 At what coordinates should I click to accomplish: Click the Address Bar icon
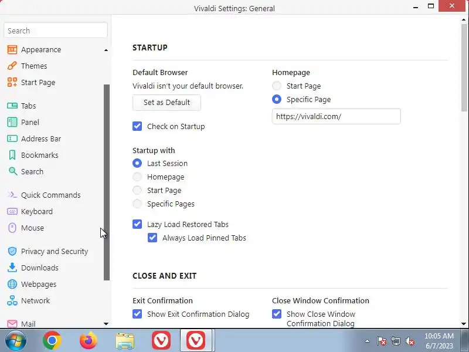click(x=12, y=138)
